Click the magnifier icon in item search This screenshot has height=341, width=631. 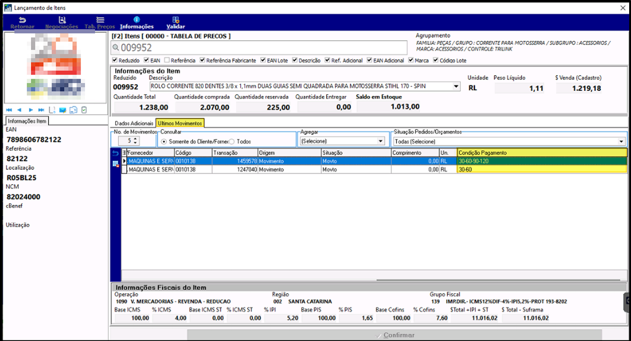[x=116, y=47]
